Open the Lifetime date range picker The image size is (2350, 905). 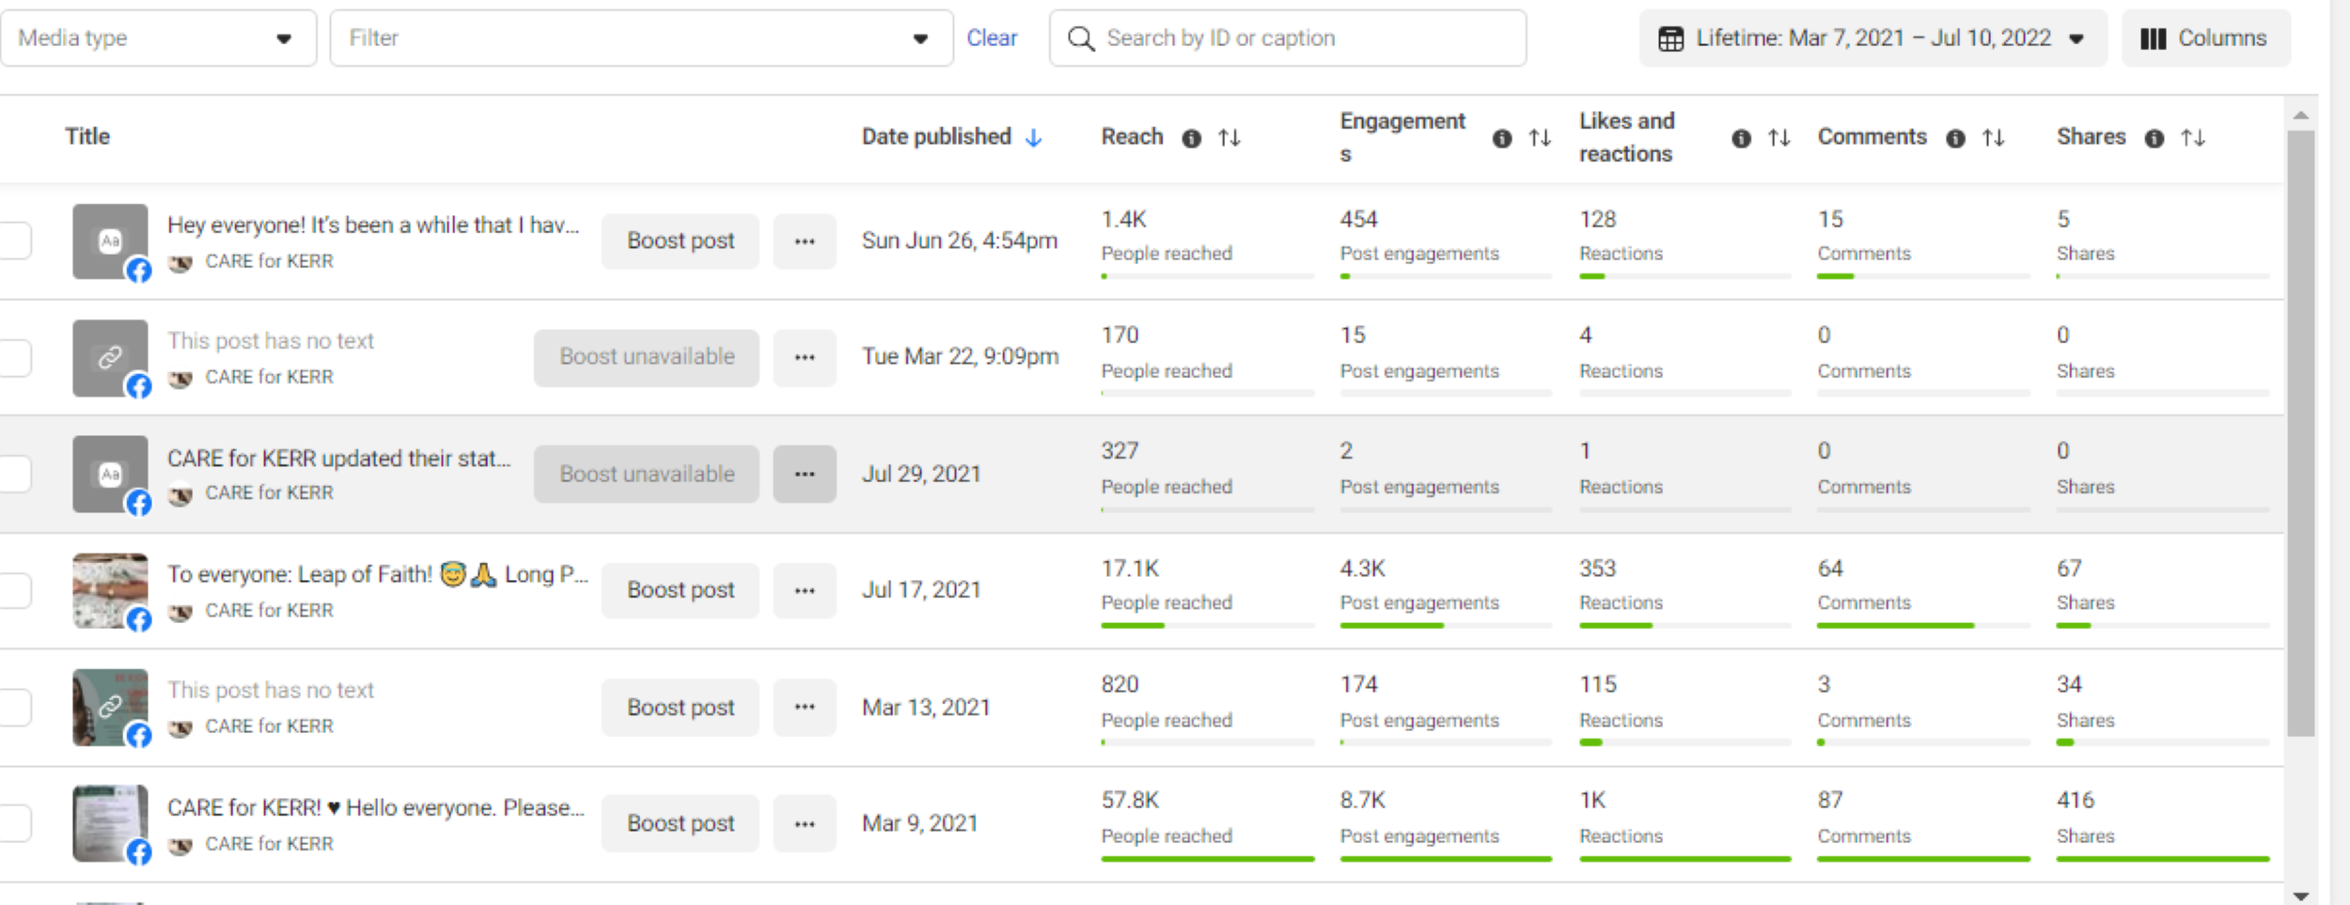click(1872, 39)
